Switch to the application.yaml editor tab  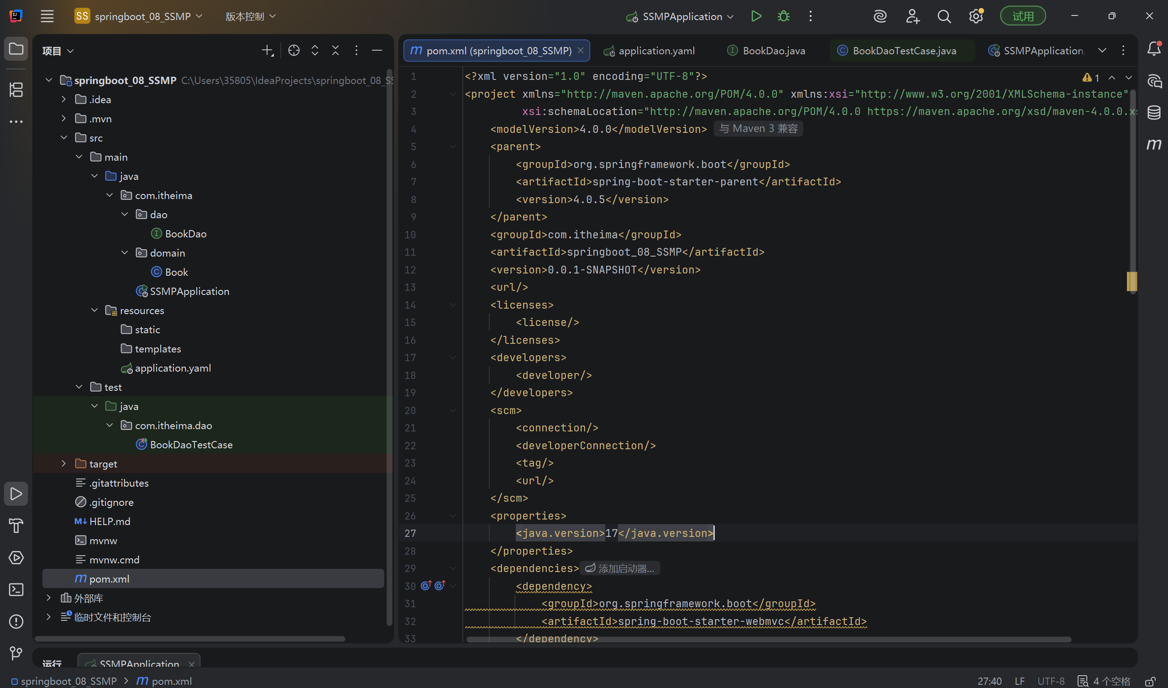pyautogui.click(x=656, y=51)
